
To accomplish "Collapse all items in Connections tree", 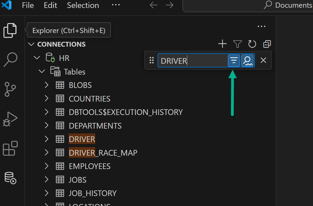I will tap(267, 44).
